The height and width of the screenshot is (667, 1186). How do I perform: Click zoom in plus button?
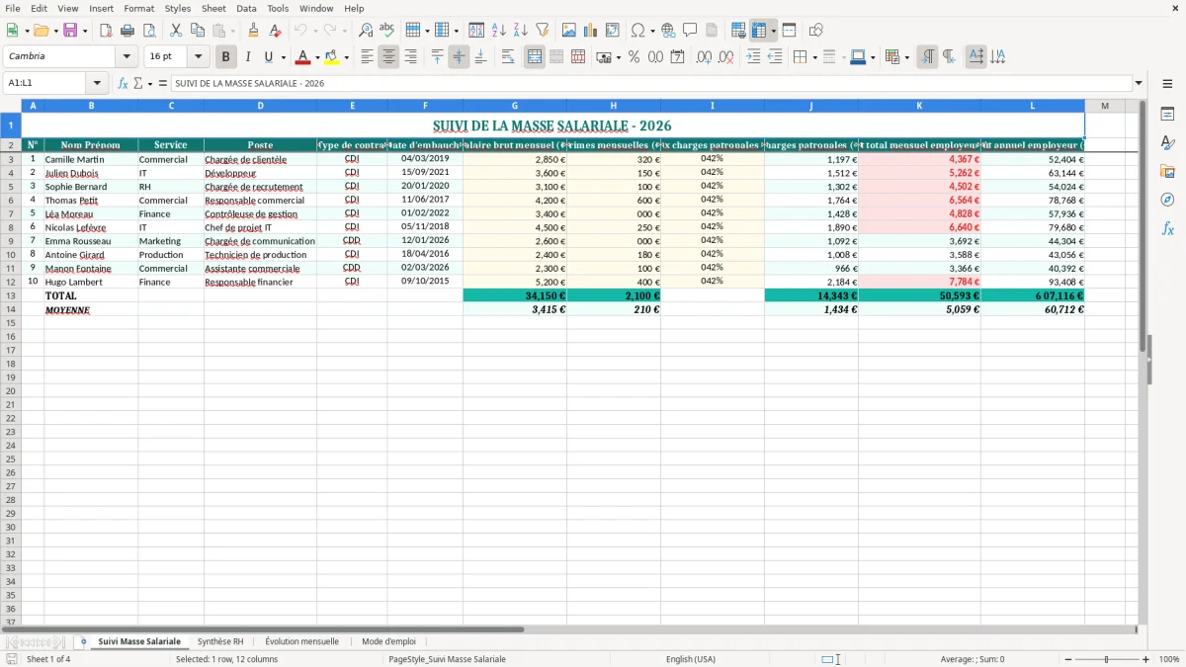tap(1145, 659)
